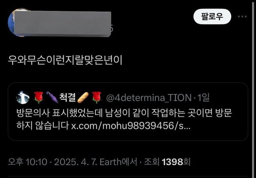Click the vertical scrollbar on the right edge
This screenshot has height=178, width=256.
tap(253, 89)
